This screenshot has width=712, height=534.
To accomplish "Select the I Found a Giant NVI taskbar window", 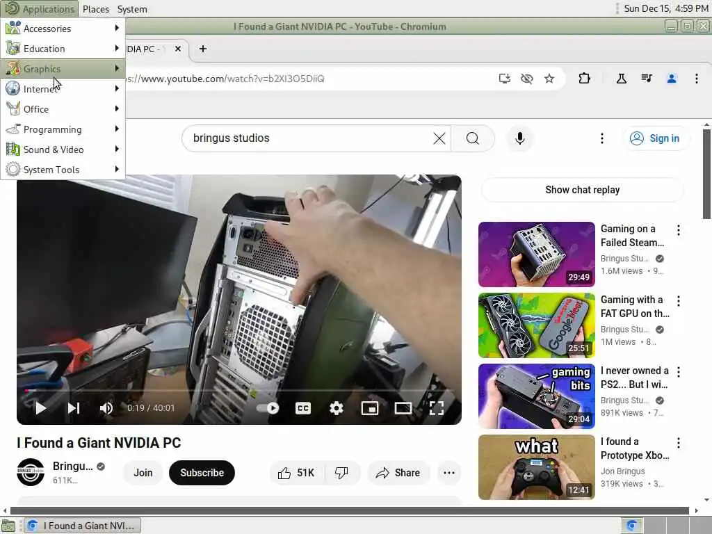I will click(82, 526).
